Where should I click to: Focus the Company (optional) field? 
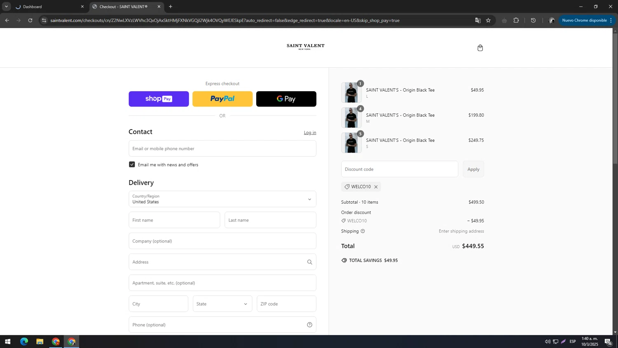click(222, 241)
